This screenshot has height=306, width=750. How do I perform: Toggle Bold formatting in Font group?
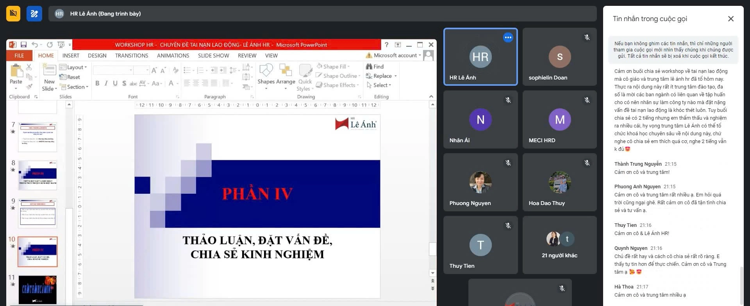tap(97, 83)
